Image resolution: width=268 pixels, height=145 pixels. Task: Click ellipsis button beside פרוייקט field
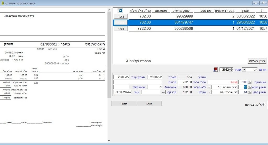[163, 92]
